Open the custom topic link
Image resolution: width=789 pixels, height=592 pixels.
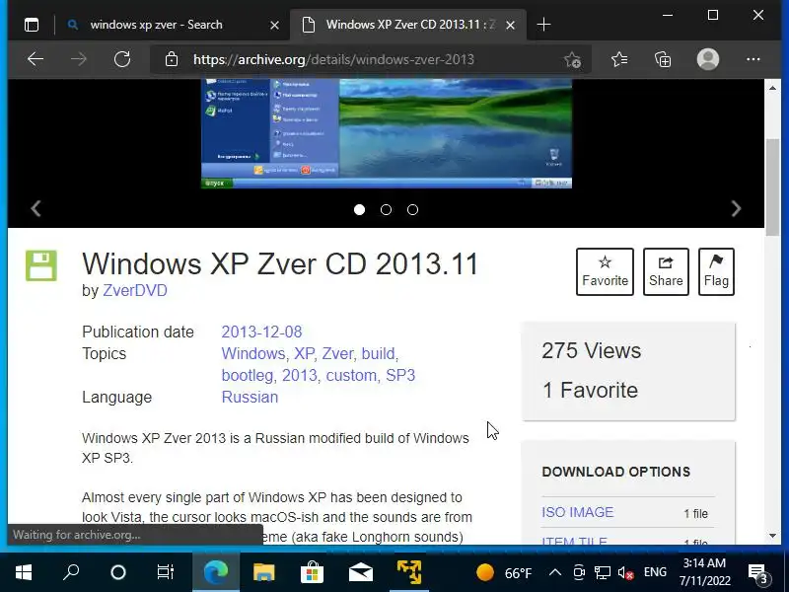tap(351, 376)
